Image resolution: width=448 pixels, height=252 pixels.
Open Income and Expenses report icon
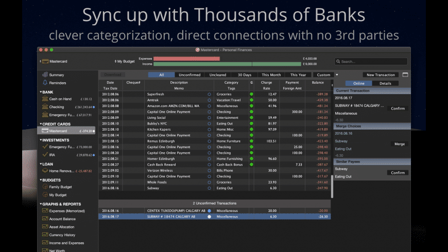[x=45, y=243]
